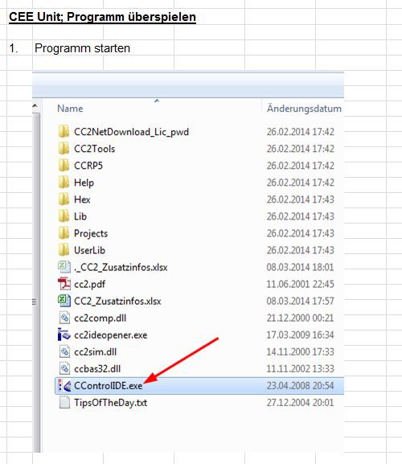Select the cc2sim.dll file name
The width and height of the screenshot is (402, 464).
point(95,352)
